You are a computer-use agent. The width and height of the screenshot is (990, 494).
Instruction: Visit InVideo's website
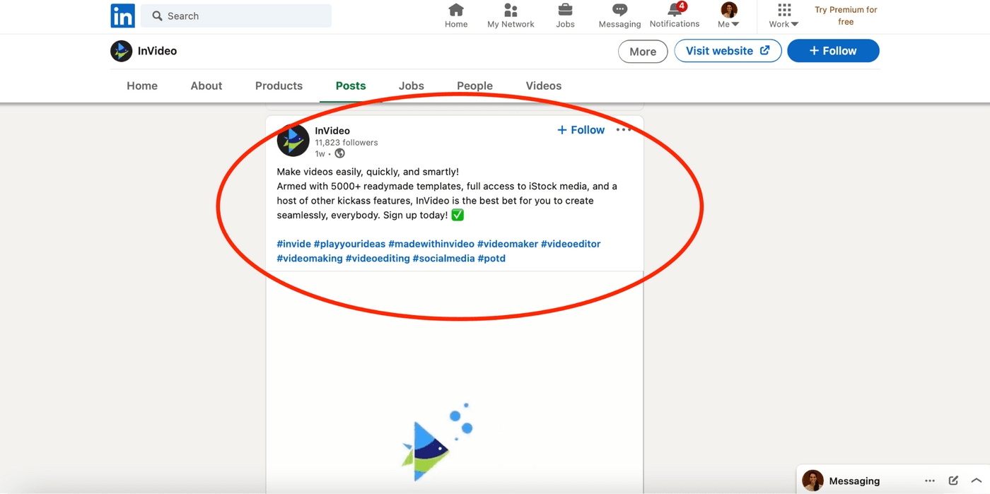pos(728,51)
